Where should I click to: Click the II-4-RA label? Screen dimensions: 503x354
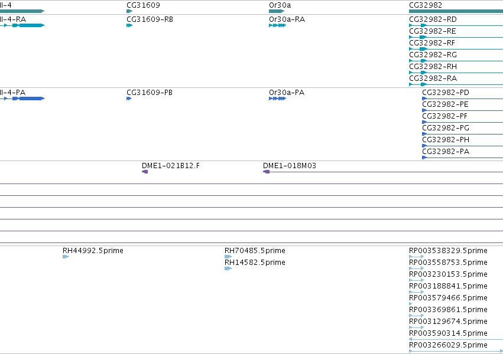[13, 19]
